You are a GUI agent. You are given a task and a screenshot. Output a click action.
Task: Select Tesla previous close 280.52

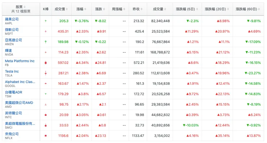coord(139,73)
